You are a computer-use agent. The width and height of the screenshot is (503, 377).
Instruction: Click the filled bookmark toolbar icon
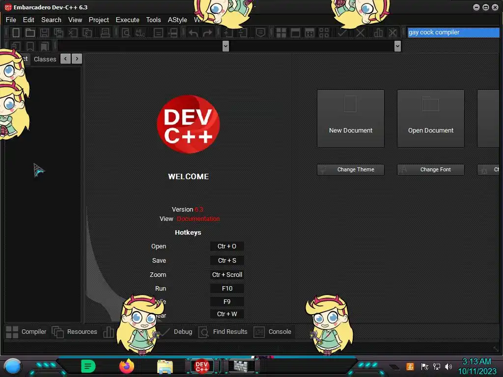tap(44, 46)
